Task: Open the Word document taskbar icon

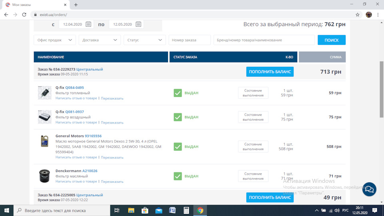Action: click(x=172, y=210)
